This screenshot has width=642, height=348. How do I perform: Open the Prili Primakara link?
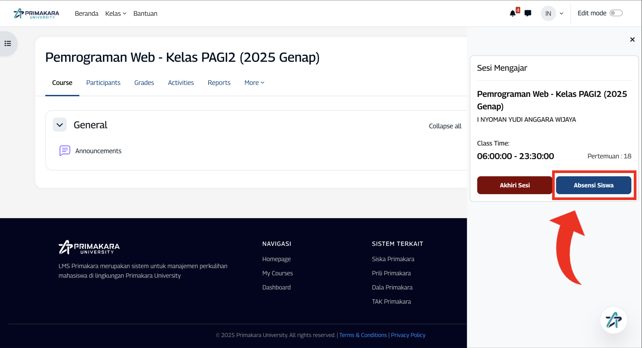click(391, 273)
